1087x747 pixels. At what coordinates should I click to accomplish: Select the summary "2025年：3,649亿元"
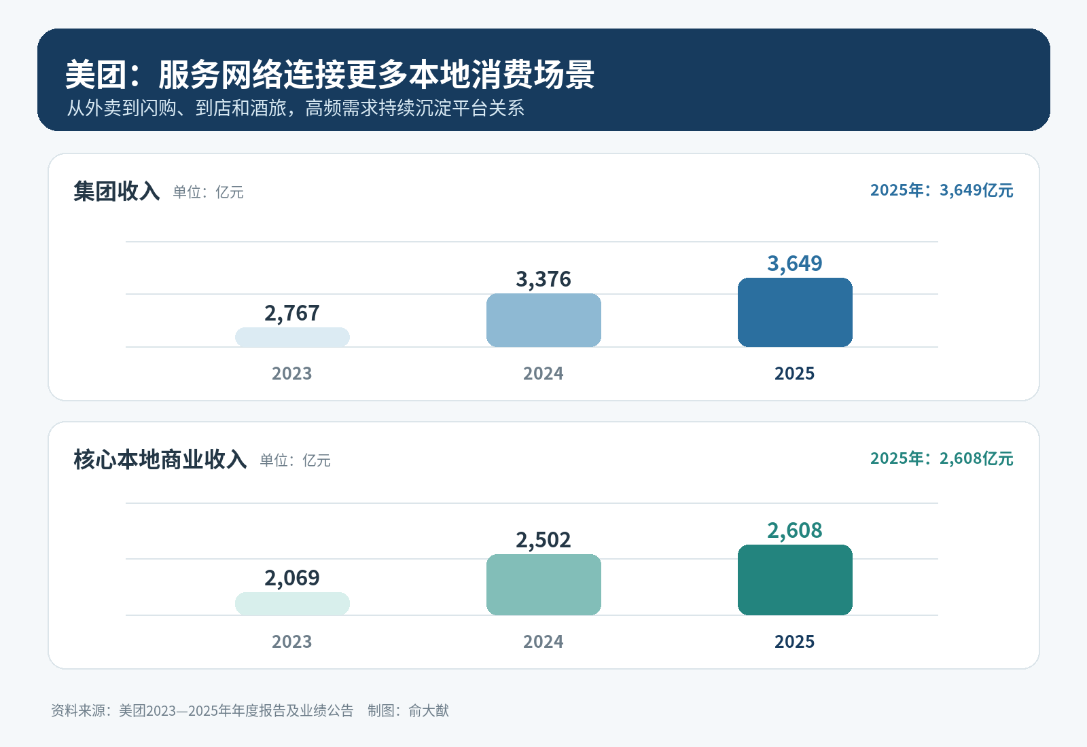(942, 190)
